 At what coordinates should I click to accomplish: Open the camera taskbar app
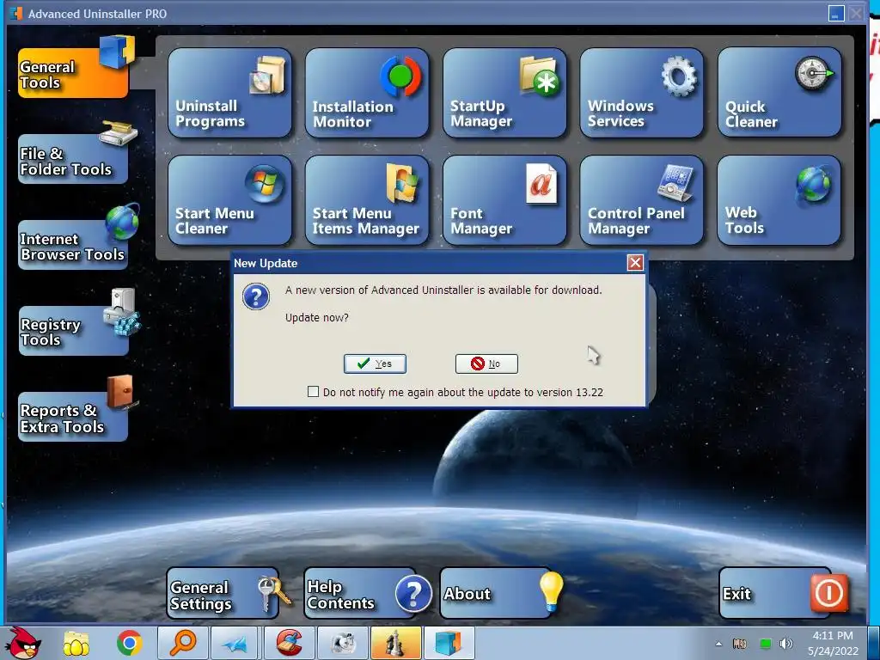coord(343,643)
